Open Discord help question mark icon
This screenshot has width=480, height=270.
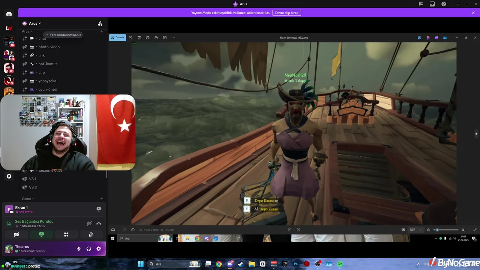(x=444, y=4)
